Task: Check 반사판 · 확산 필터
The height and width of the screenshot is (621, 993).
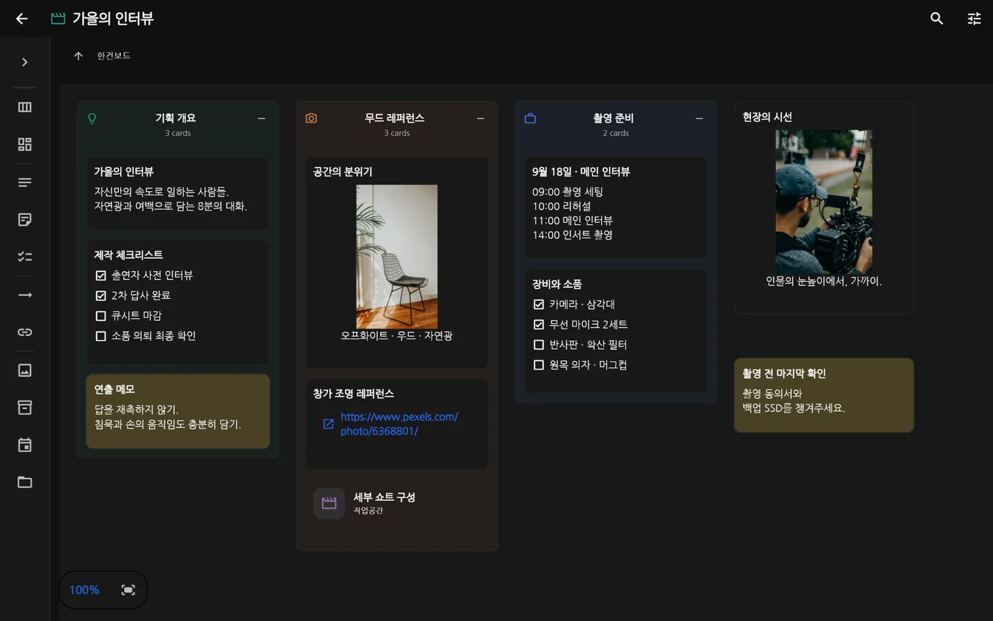Action: tap(539, 345)
